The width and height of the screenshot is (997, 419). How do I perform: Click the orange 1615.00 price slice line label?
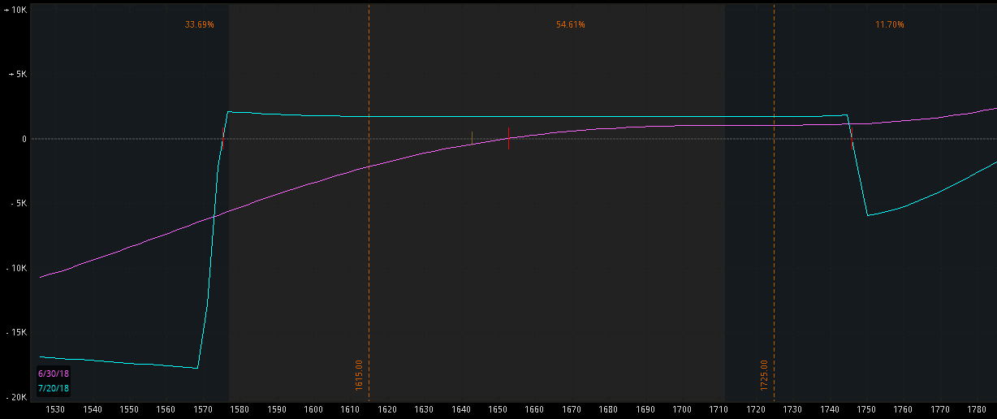coord(359,375)
